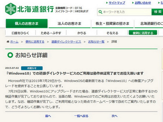Open the かりる menu item
The width and height of the screenshot is (163, 122).
point(81,33)
